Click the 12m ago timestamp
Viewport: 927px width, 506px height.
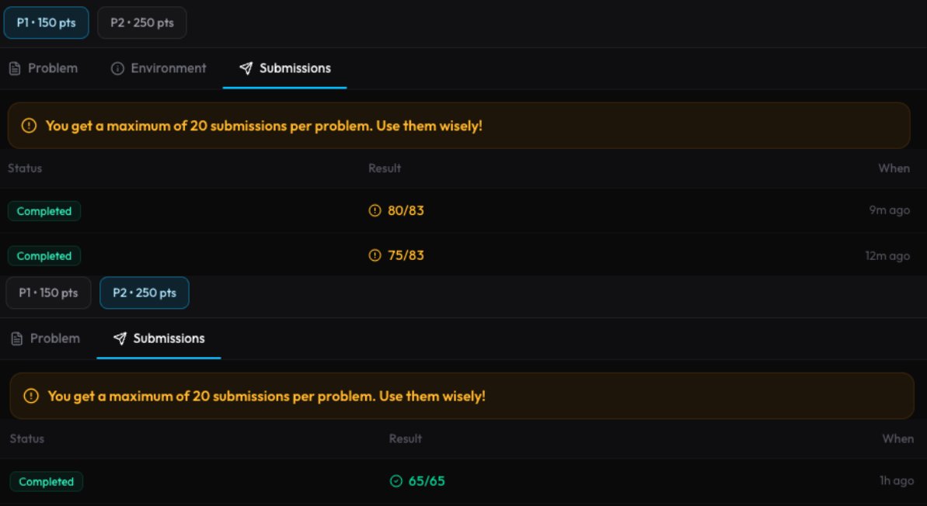click(887, 255)
